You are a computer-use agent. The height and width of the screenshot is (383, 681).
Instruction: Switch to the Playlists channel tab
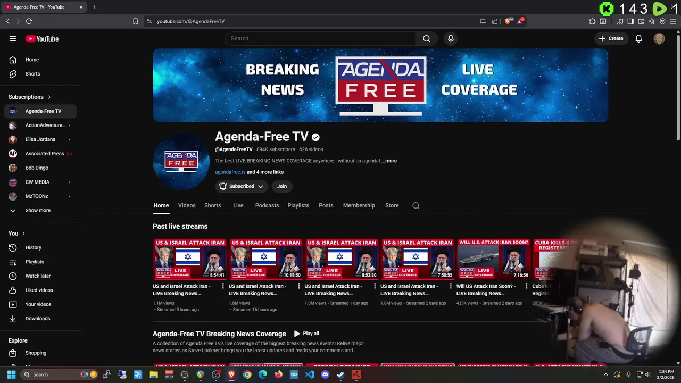pyautogui.click(x=298, y=205)
